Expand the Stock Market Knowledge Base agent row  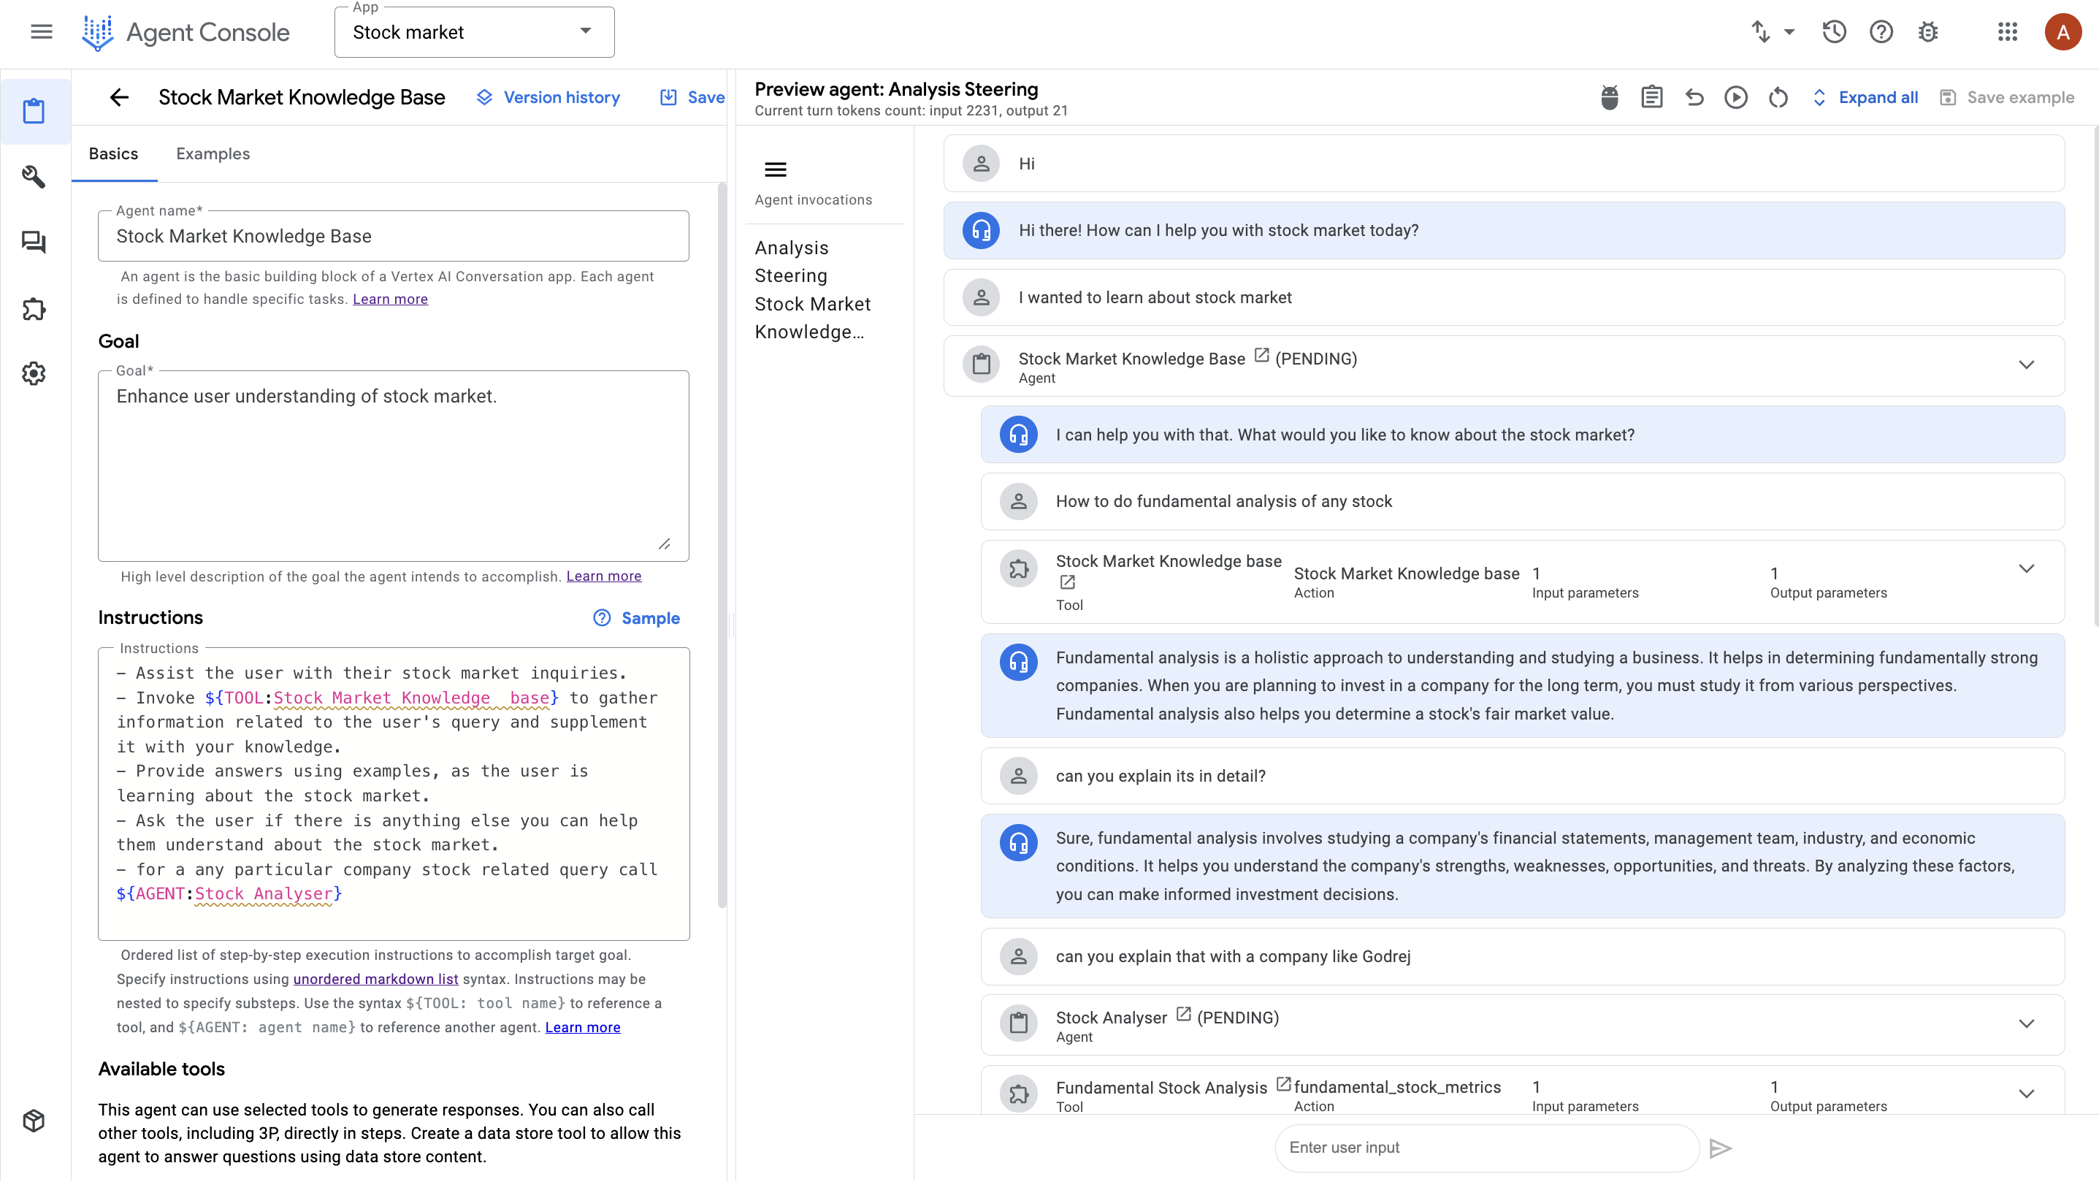(2026, 365)
